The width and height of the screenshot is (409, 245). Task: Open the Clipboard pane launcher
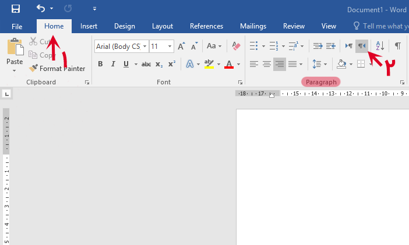87,83
